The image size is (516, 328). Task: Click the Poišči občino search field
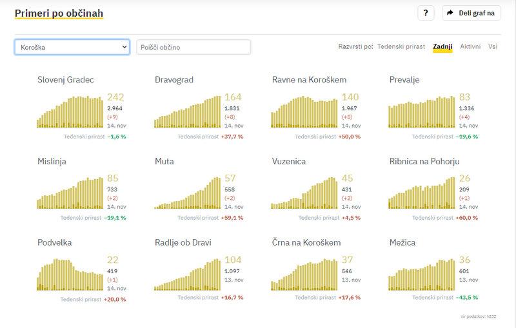[x=193, y=47]
